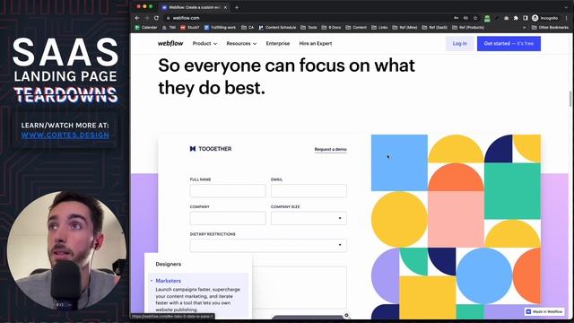Viewport: 574px width, 323px height.
Task: Click the Company input field
Action: point(228,218)
